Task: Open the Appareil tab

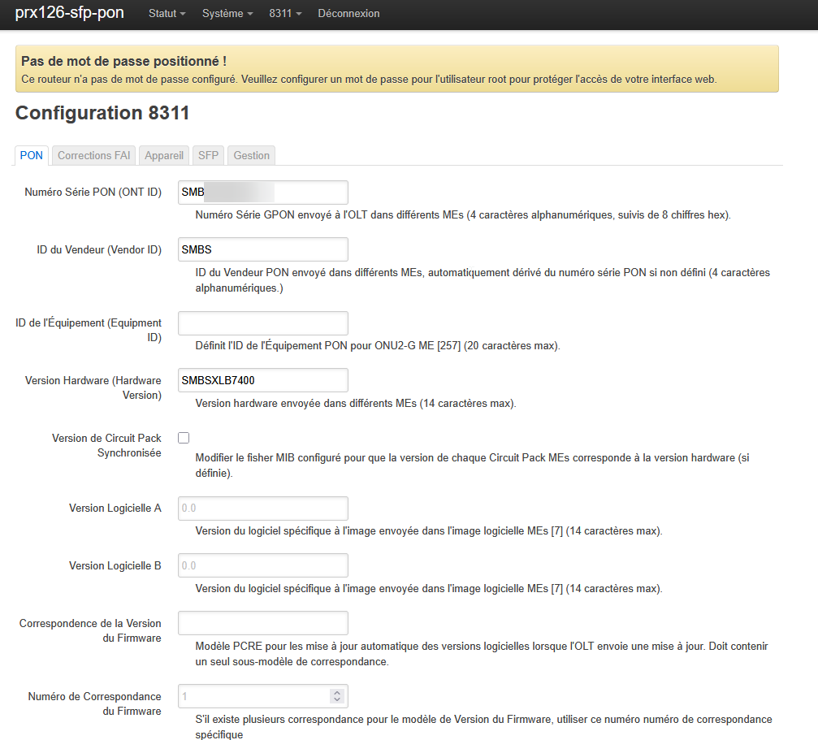Action: click(164, 155)
